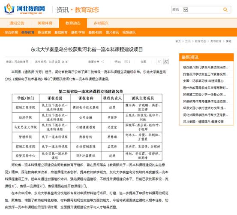Viewport: 237px width, 215px height.
Task: Click table header 学院/部门
Action: [x=26, y=98]
